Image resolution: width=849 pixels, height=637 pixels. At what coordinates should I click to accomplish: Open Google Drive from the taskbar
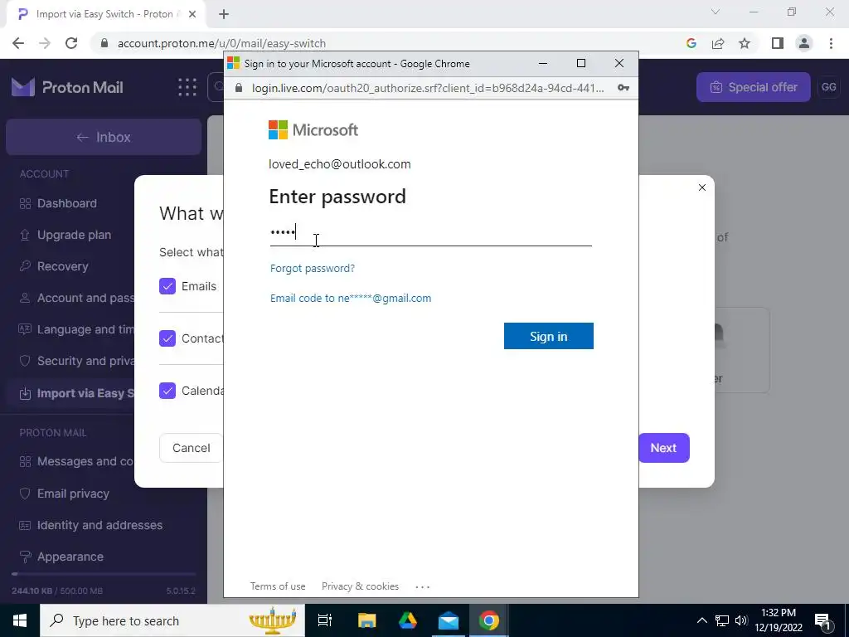click(x=408, y=620)
